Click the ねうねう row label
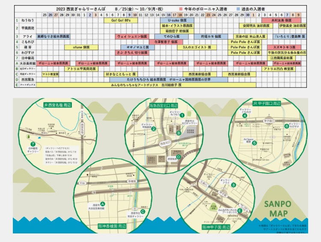 28,20
